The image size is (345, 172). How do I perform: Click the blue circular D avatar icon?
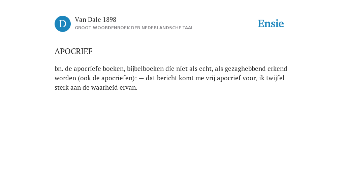tap(63, 24)
